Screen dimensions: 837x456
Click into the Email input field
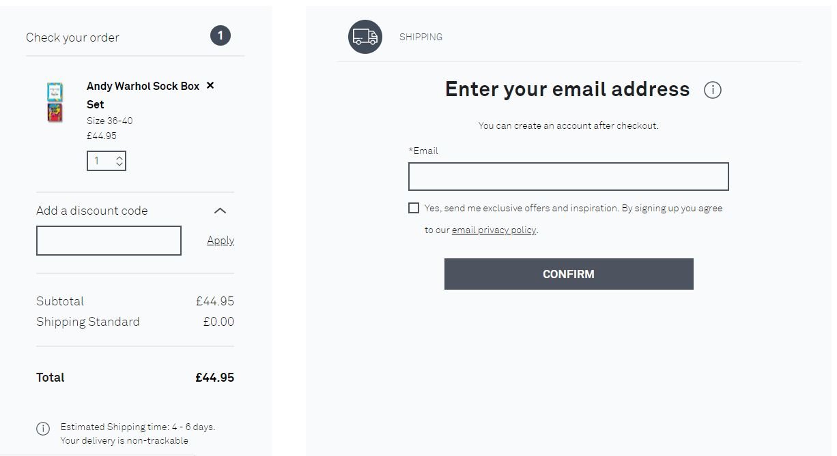pos(569,177)
